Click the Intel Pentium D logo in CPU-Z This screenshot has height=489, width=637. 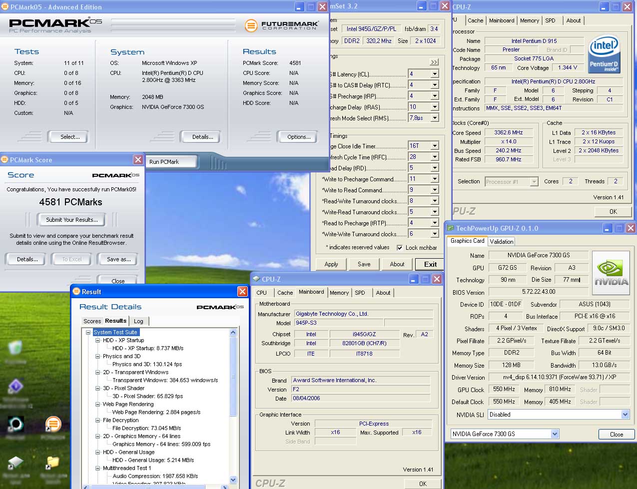coord(604,54)
